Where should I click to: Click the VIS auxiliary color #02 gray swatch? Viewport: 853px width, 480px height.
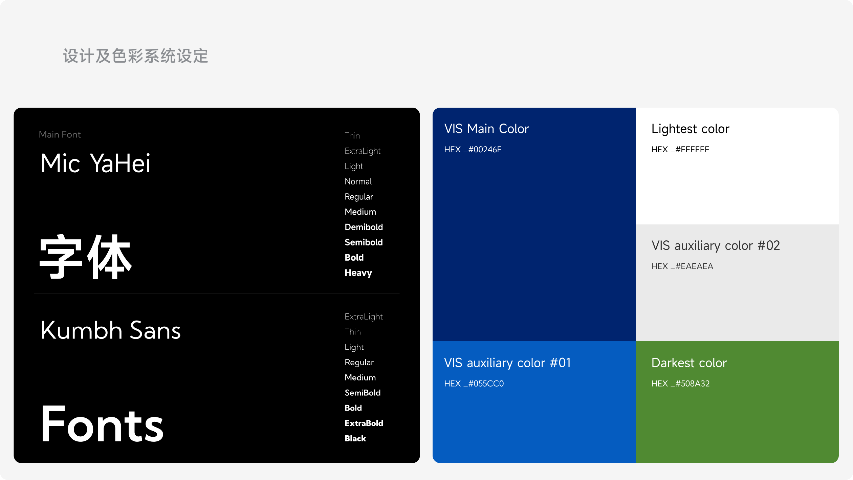pos(737,301)
